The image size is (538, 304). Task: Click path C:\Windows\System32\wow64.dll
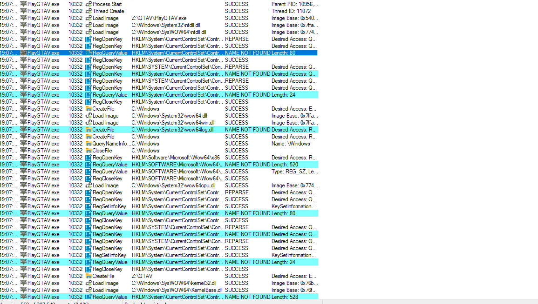[169, 116]
